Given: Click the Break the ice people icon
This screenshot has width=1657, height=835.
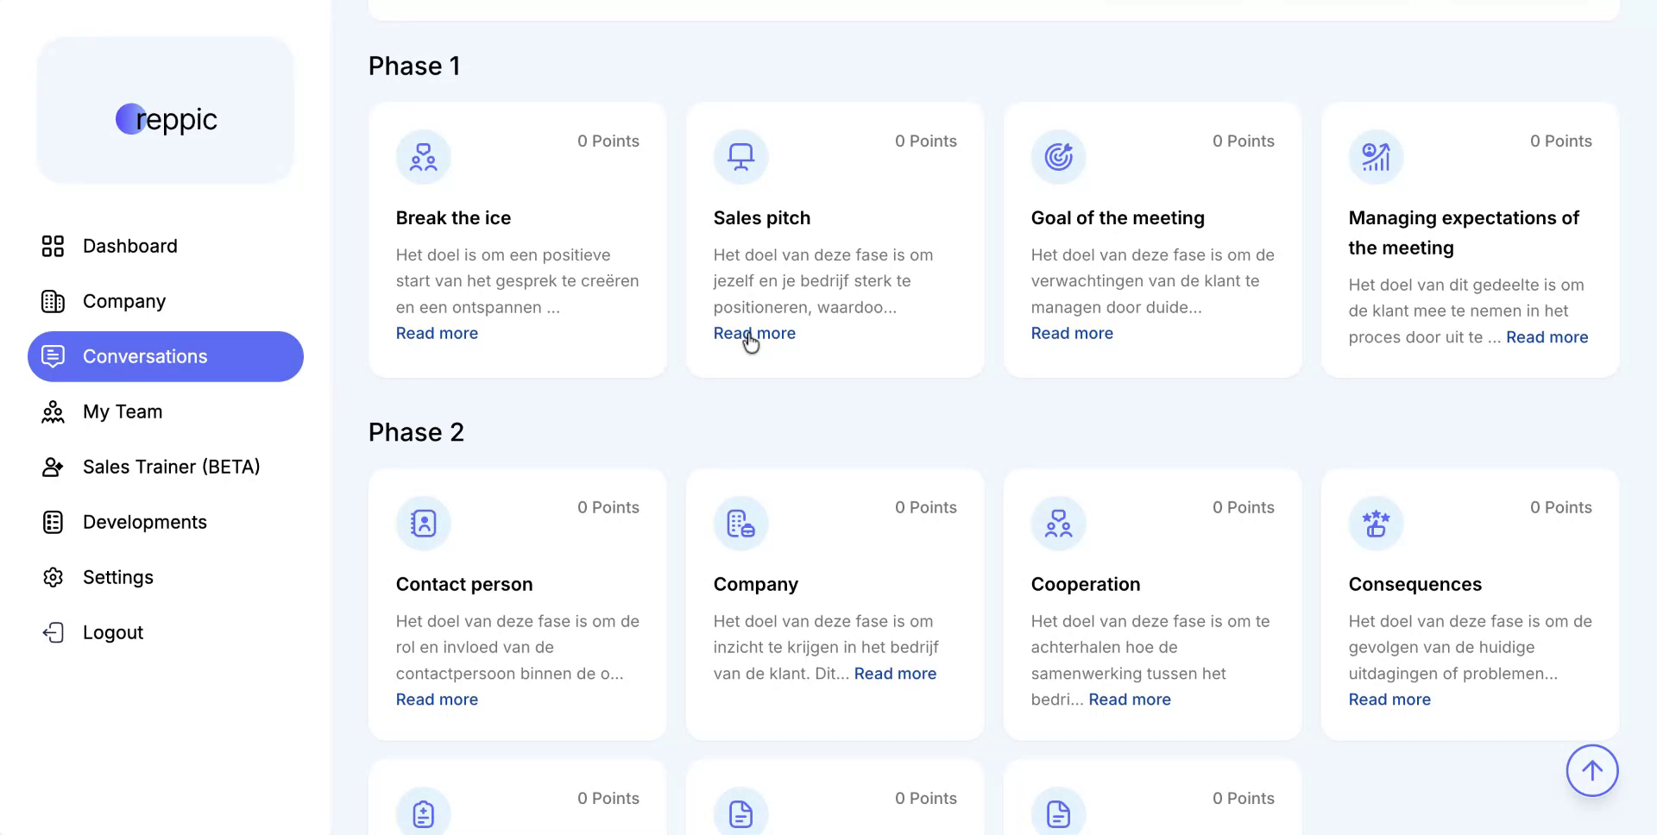Looking at the screenshot, I should [423, 157].
